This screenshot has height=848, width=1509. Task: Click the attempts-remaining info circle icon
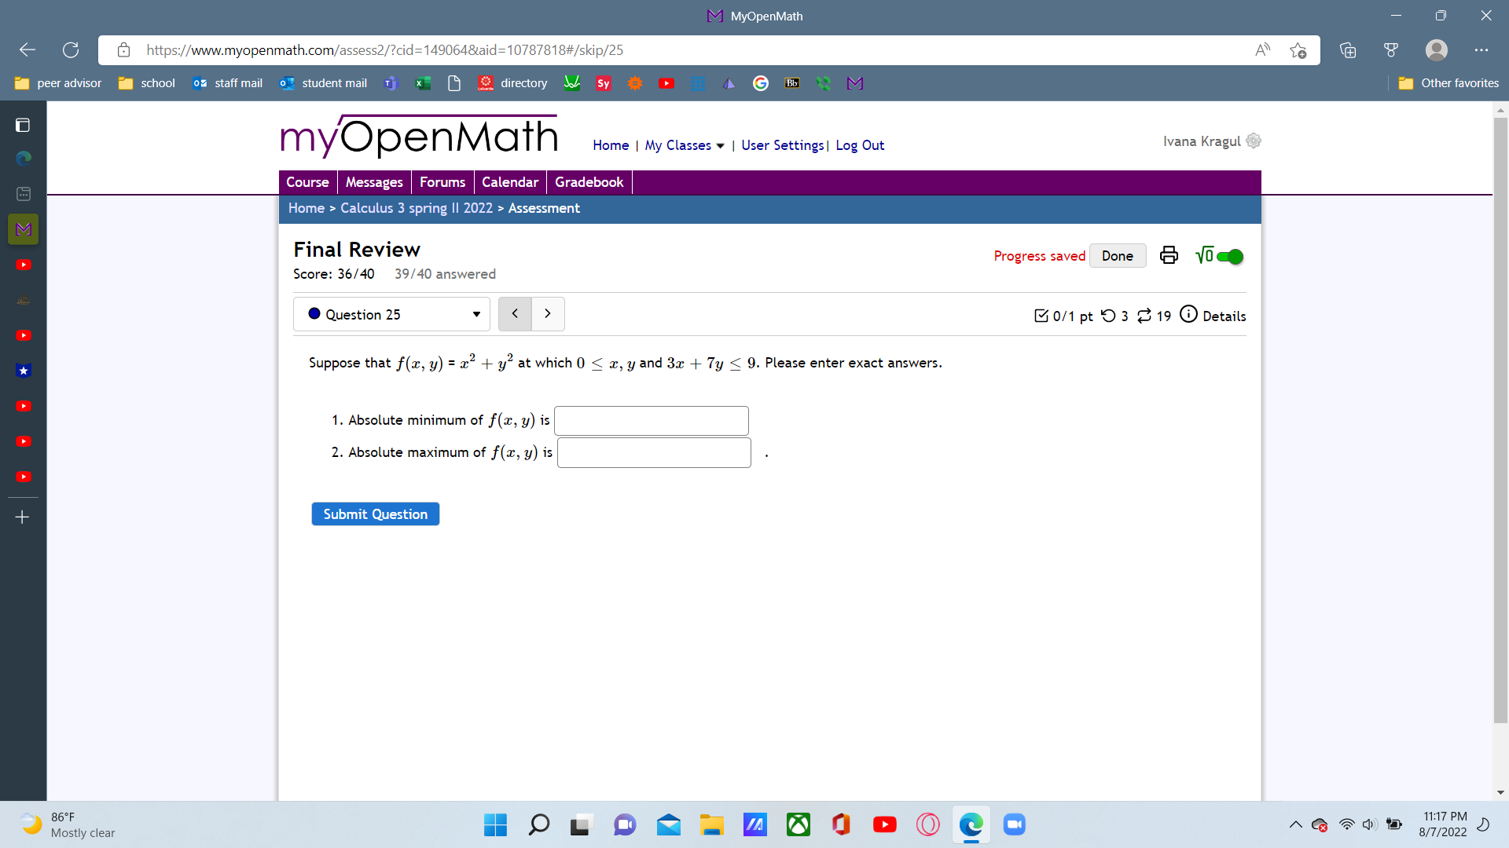1188,314
